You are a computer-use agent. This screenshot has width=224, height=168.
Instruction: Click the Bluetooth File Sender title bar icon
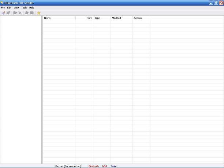[2, 3]
